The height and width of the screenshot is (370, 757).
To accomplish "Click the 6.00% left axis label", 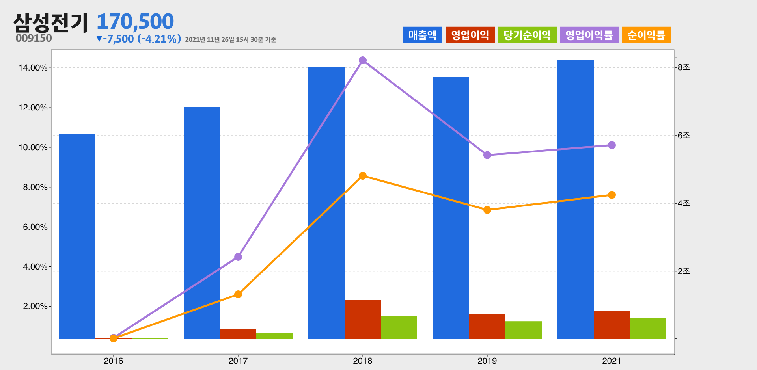I will 35,227.
